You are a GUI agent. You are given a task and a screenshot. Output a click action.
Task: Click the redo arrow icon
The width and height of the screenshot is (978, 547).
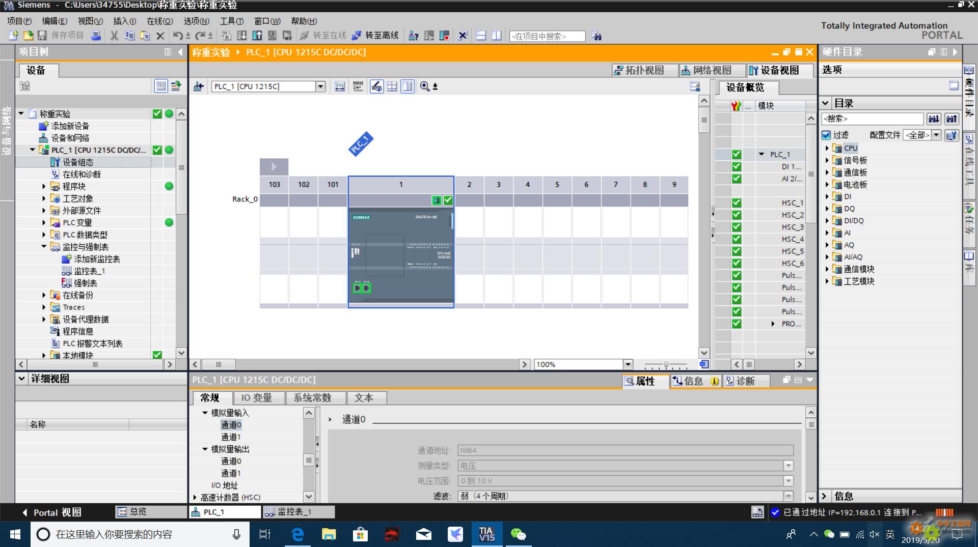[200, 36]
